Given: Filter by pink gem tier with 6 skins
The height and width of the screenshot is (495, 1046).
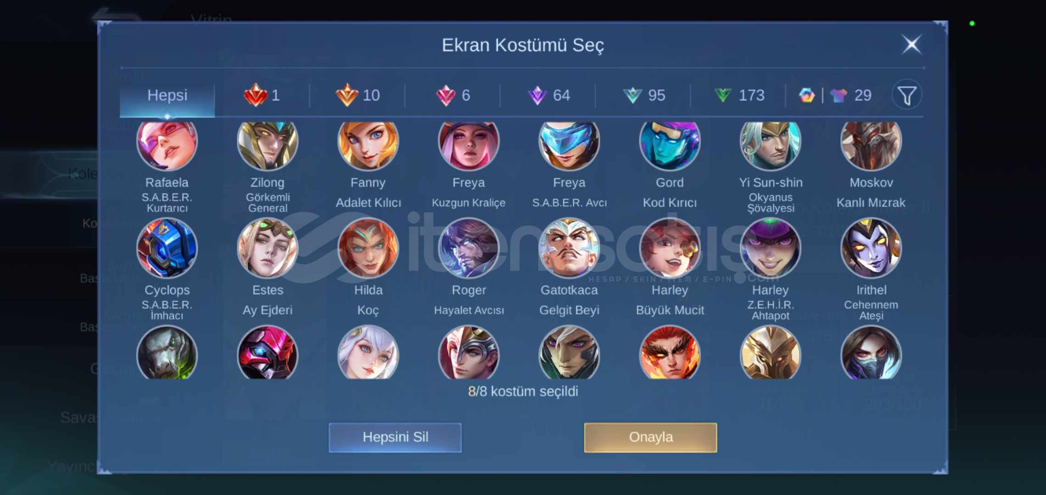Looking at the screenshot, I should [x=453, y=95].
